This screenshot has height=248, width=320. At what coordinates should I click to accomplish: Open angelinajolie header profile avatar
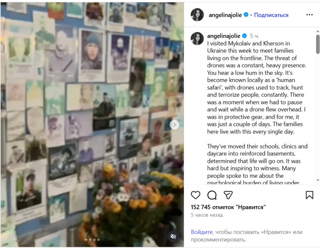(197, 15)
